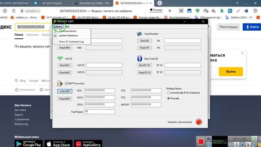The image size is (261, 147).
Task: Click the bookmark ribbon icon in address bar
Action: (170, 11)
